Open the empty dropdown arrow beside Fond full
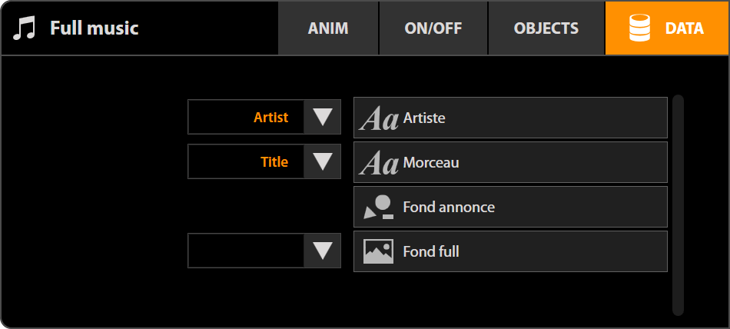 pyautogui.click(x=323, y=251)
